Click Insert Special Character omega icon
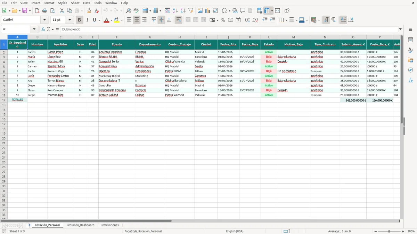417x234 pixels. [224, 11]
